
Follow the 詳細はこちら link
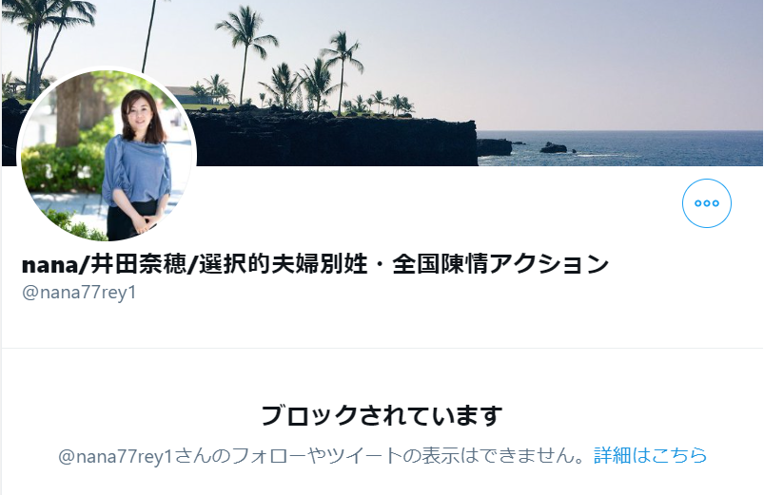(650, 455)
